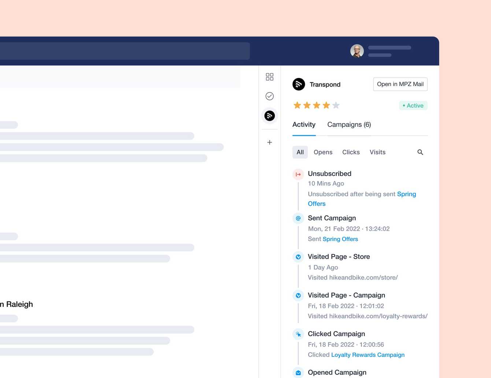The width and height of the screenshot is (491, 378).
Task: Set rating with the fifth star
Action: (x=336, y=105)
